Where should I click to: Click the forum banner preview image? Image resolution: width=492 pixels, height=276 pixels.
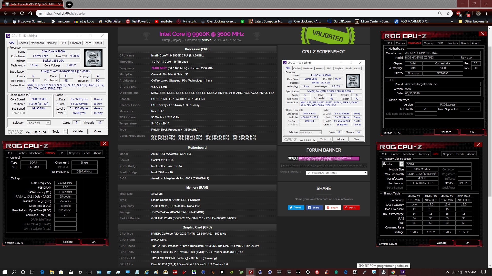[324, 158]
